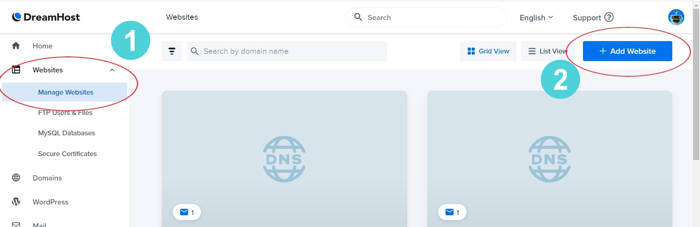
Task: Go to Secure Certificates
Action: [x=67, y=154]
